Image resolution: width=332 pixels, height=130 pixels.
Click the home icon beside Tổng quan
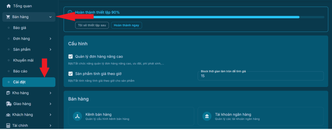8,6
